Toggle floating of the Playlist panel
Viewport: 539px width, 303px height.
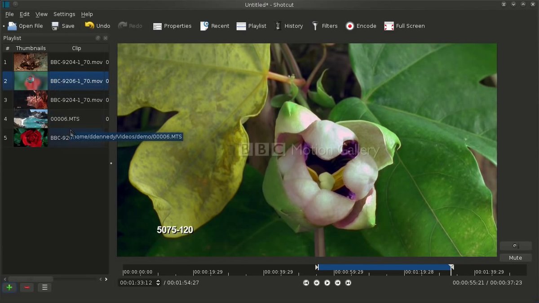click(x=97, y=38)
